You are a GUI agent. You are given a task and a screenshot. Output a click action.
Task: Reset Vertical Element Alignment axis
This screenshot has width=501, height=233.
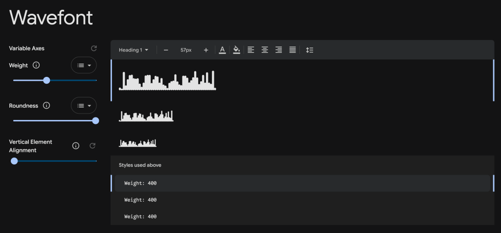92,146
